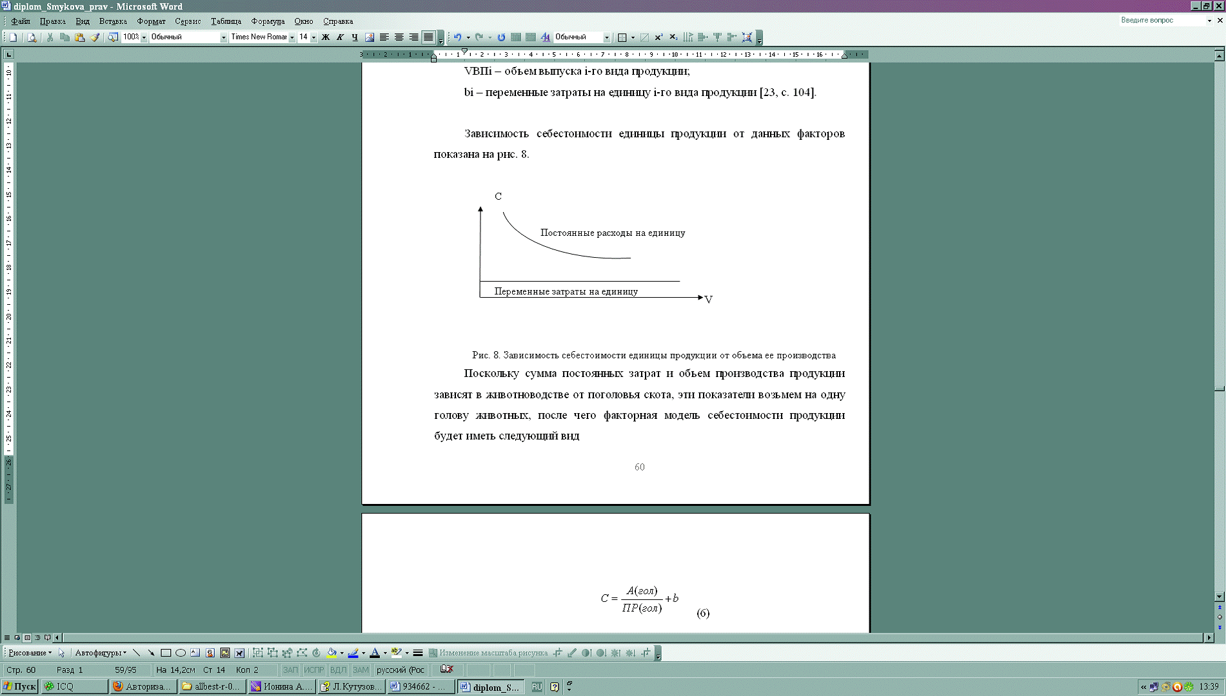The width and height of the screenshot is (1226, 696).
Task: Toggle Bold formatting (Ж)
Action: 326,37
